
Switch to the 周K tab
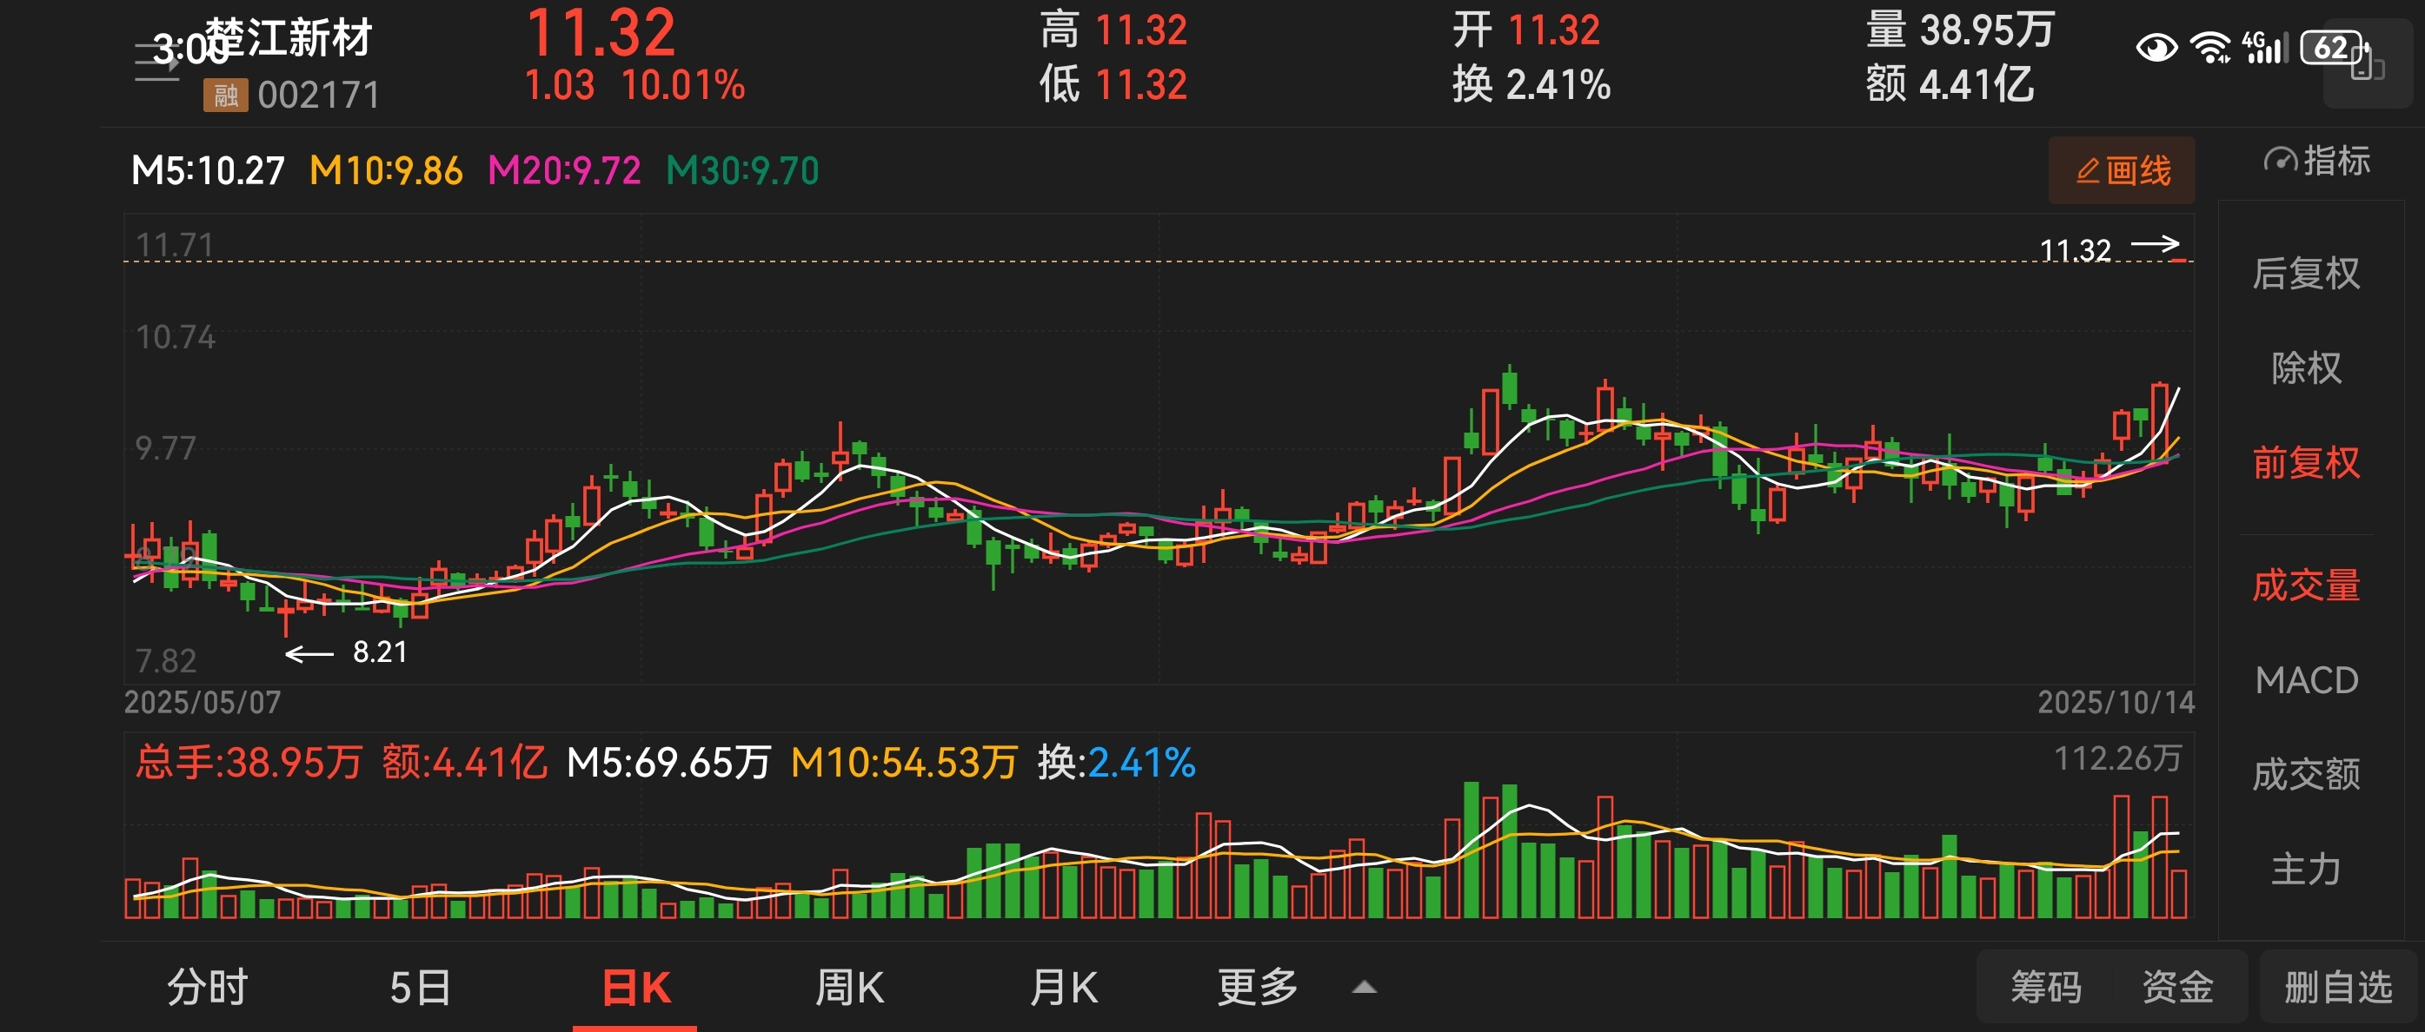pos(849,988)
